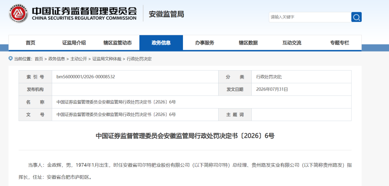Click the 发文日期 table label
389x186 pixels.
pos(235,89)
